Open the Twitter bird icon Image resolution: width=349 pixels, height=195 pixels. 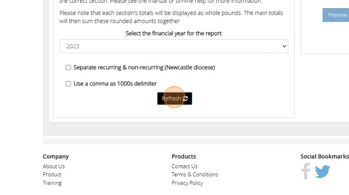point(322,171)
